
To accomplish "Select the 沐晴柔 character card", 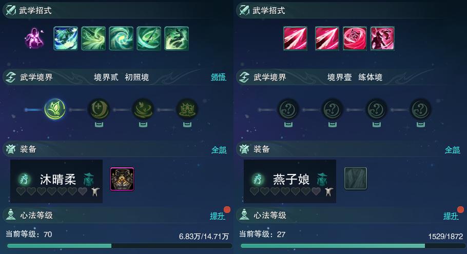I will tap(56, 181).
